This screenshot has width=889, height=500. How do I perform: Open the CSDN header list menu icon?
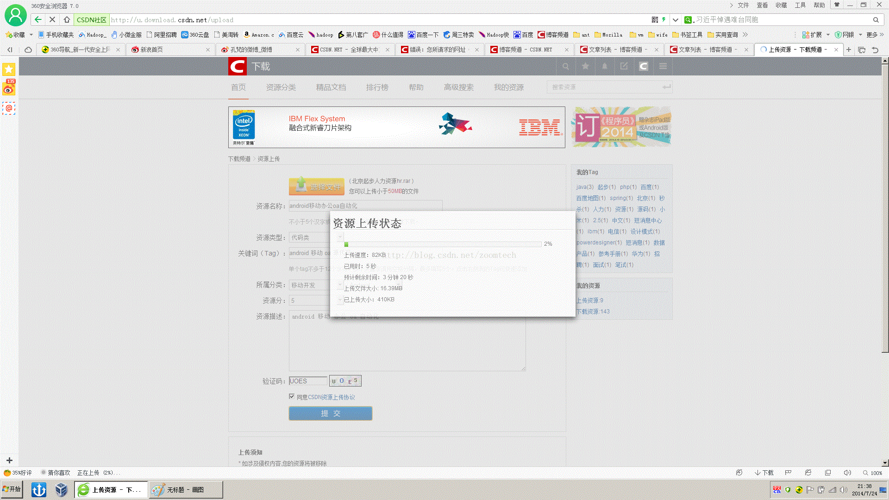tap(663, 66)
